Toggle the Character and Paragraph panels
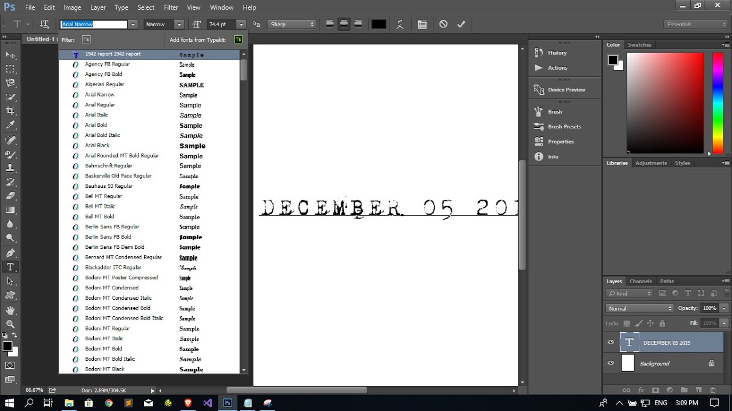Screen dimensions: 732x411 tap(422, 24)
